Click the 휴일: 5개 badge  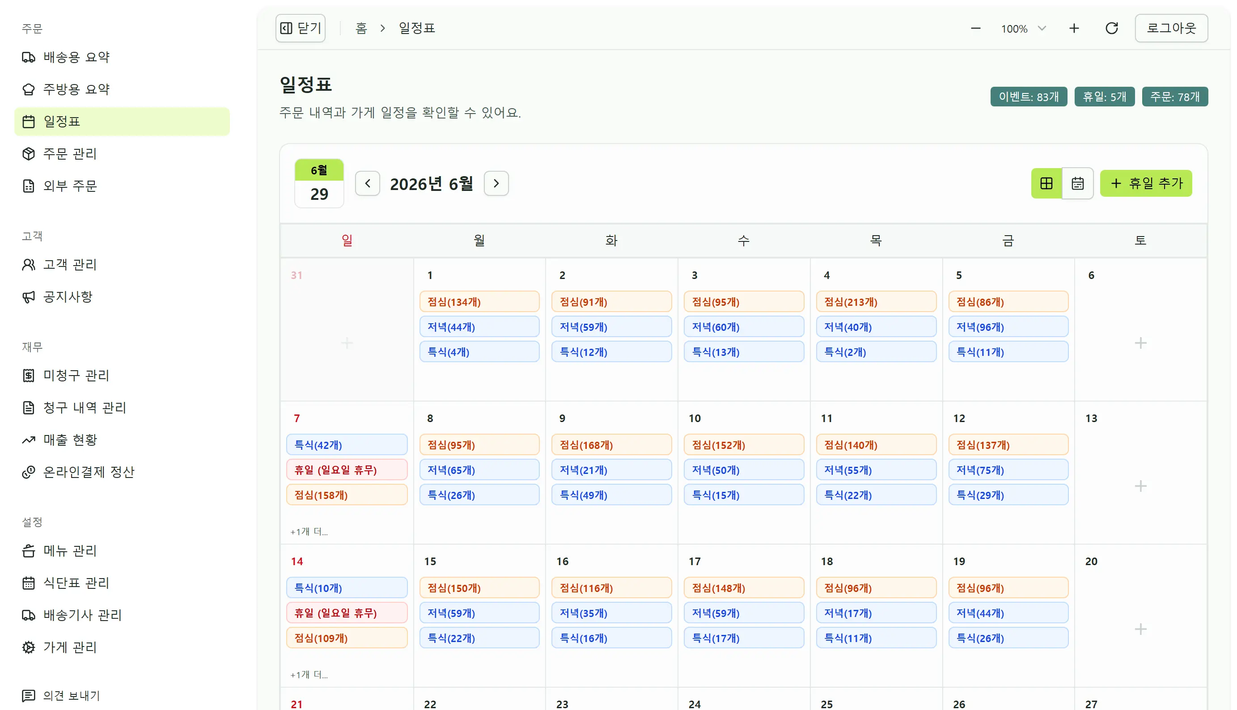tap(1104, 97)
